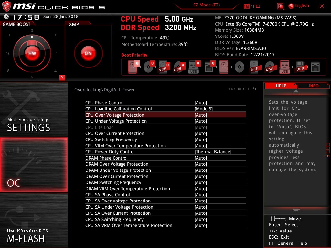Select the highlighted legacy USB key boot device

click(x=285, y=67)
